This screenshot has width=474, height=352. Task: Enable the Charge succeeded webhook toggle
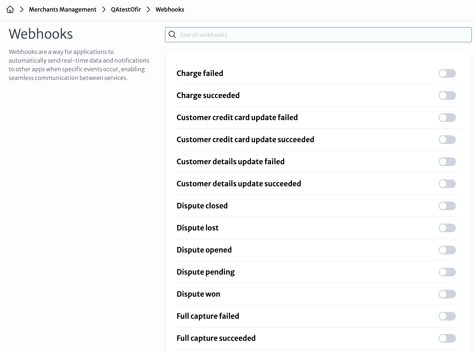point(447,96)
